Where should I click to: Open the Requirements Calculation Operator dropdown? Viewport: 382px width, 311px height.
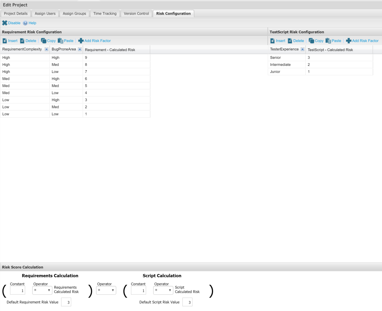(x=42, y=290)
